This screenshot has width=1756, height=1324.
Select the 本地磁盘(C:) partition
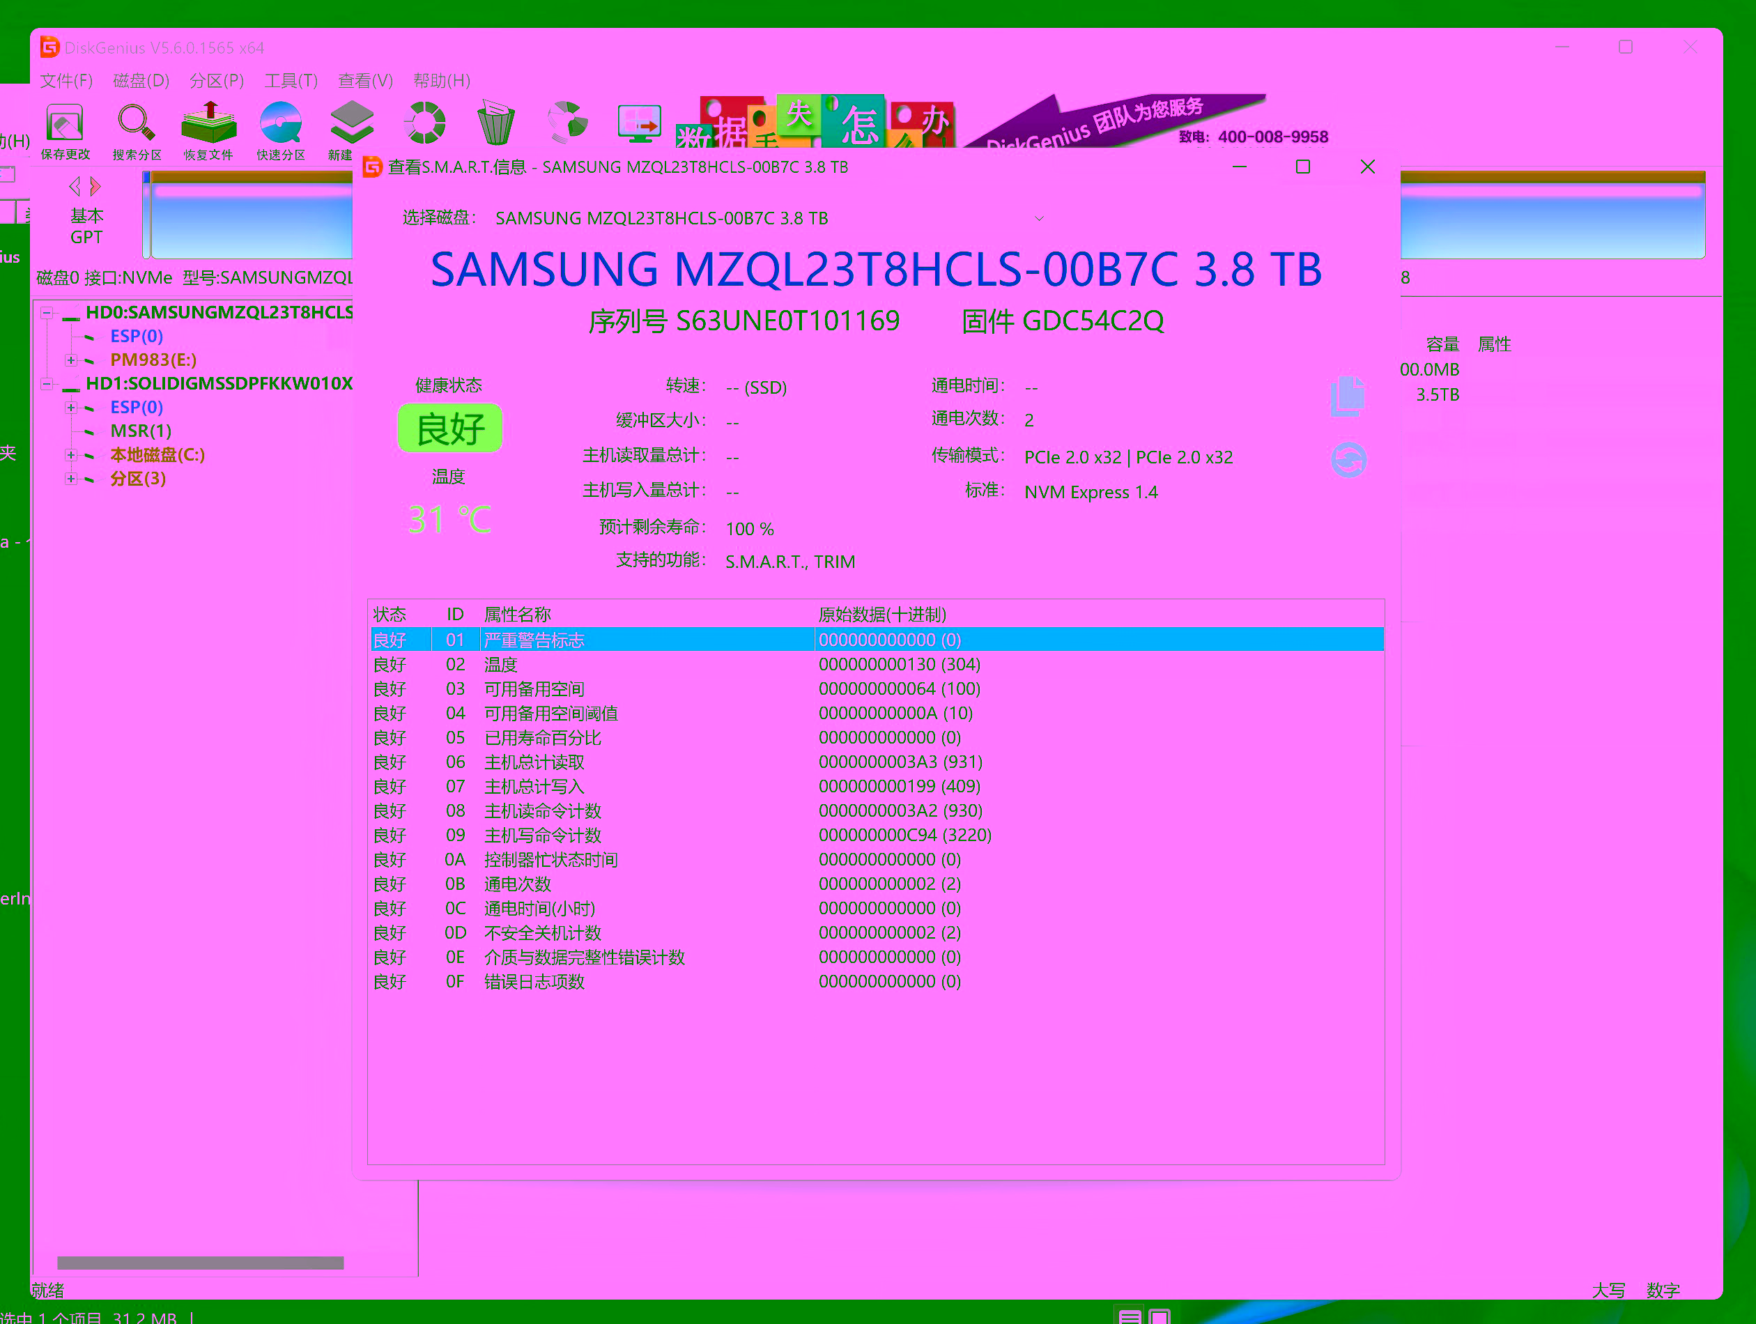[x=157, y=455]
